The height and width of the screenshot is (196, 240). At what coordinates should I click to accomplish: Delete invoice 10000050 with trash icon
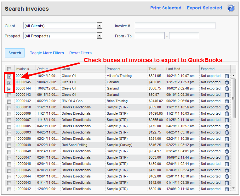[227, 139]
